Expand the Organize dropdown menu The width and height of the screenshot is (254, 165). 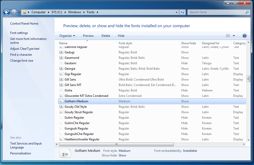67,36
